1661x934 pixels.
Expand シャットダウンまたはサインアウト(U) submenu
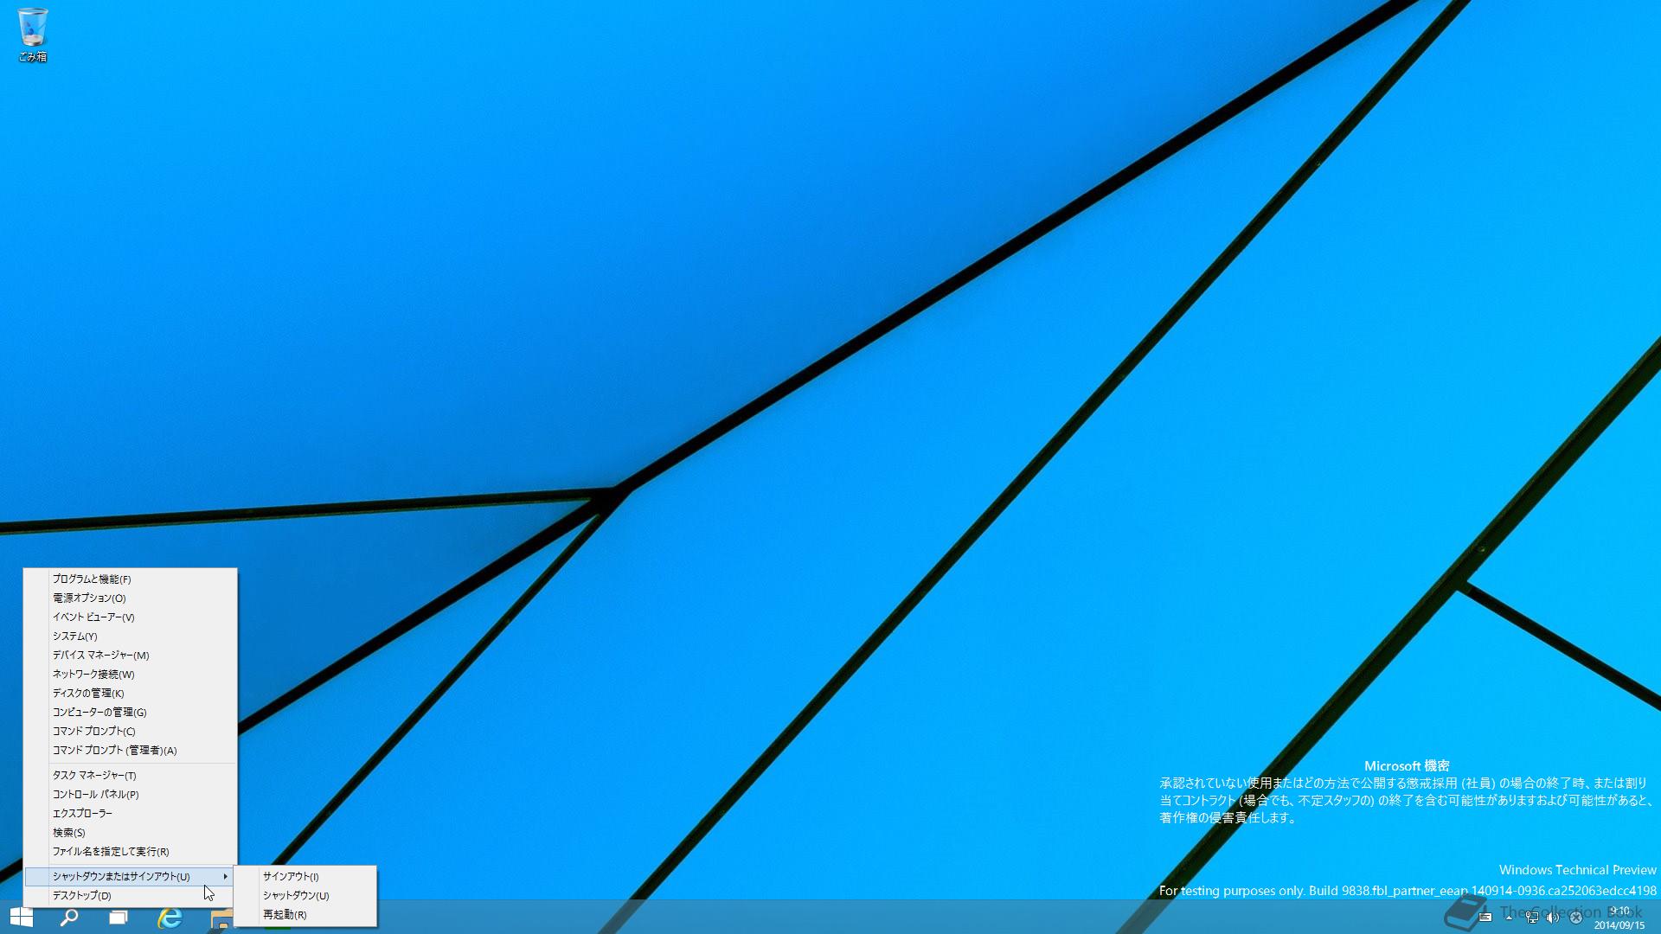point(130,877)
